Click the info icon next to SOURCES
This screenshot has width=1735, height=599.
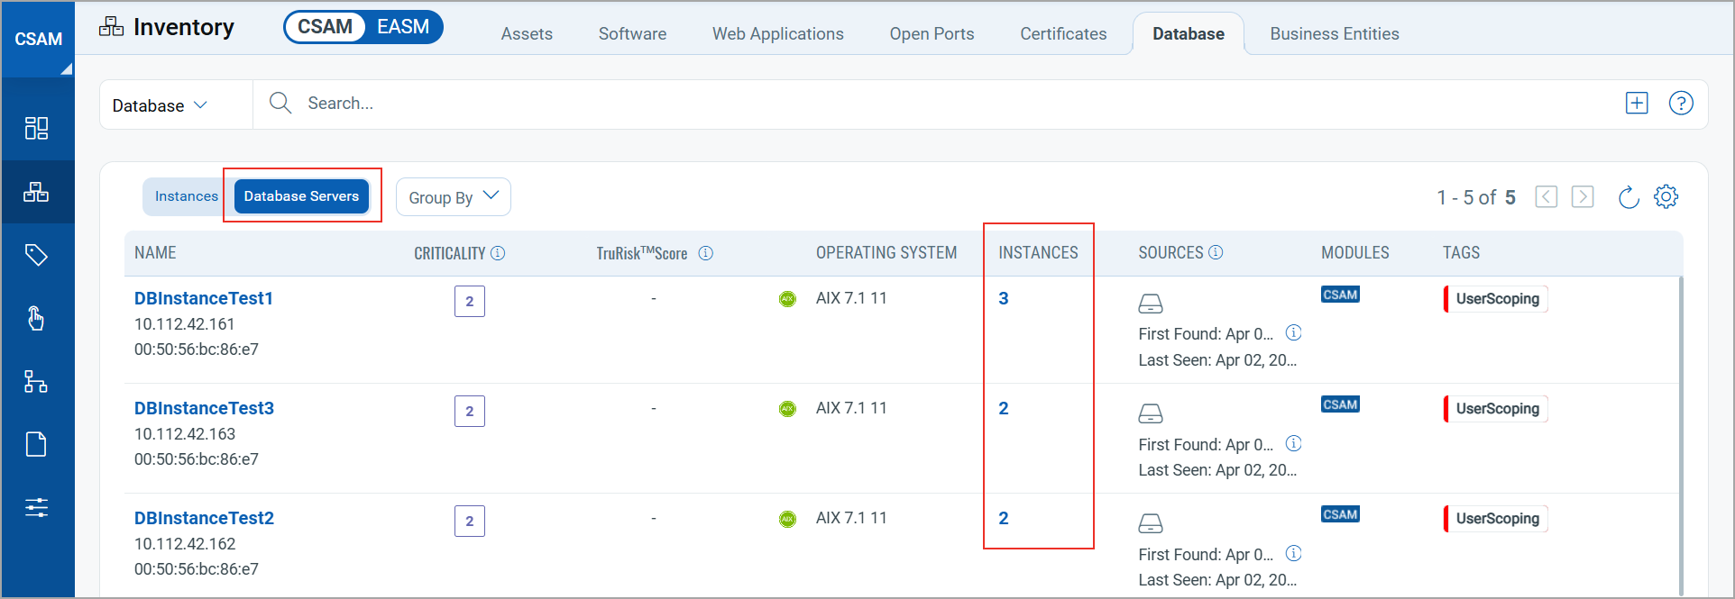click(x=1216, y=252)
